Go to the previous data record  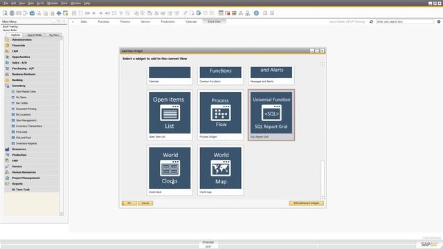pos(94,13)
